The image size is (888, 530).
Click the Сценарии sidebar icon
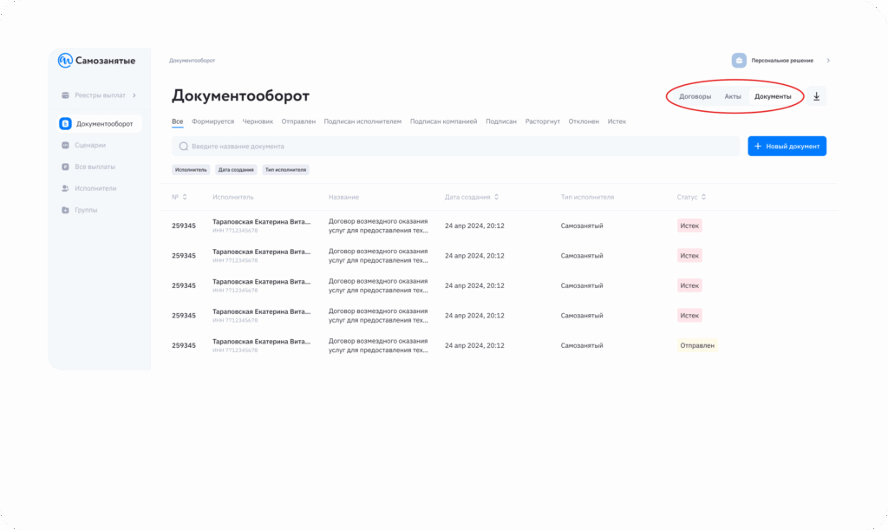pos(65,145)
